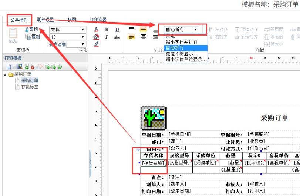Switch to the 明细设置 tab
This screenshot has width=300, height=196.
(x=45, y=20)
